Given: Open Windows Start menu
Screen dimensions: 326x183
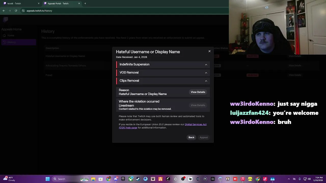Looking at the screenshot, I should (x=48, y=179).
